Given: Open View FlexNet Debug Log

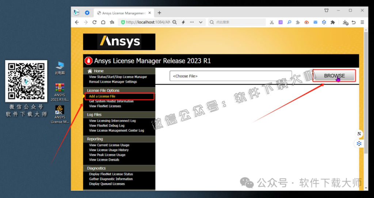Looking at the screenshot, I should pos(107,125).
